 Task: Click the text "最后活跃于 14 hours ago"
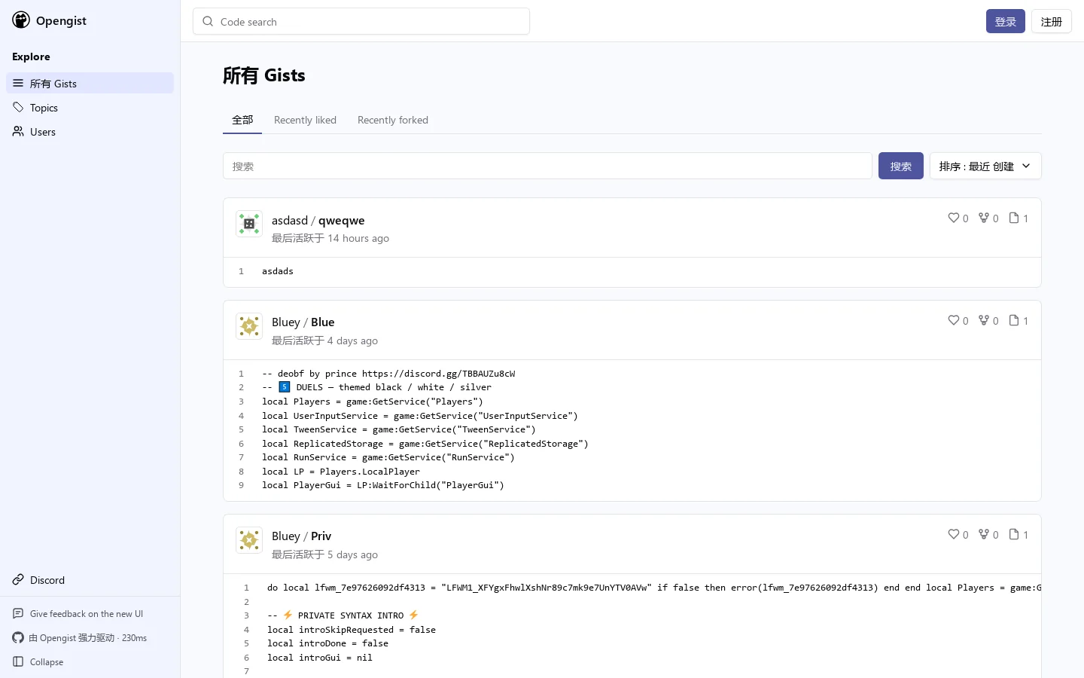tap(330, 239)
